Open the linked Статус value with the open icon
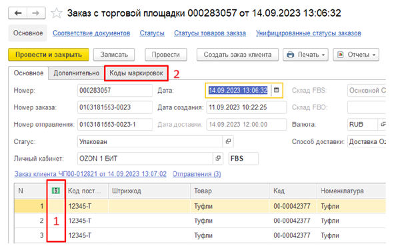The height and width of the screenshot is (248, 416). pyautogui.click(x=228, y=141)
